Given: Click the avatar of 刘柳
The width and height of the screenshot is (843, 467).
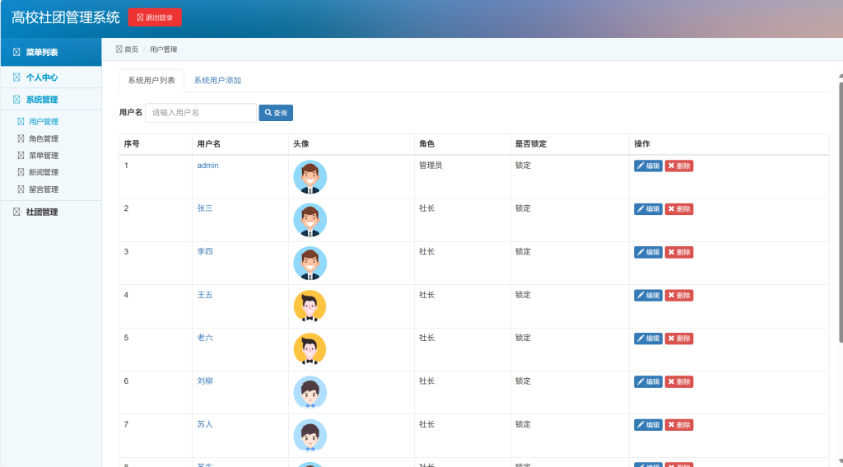Looking at the screenshot, I should [310, 393].
